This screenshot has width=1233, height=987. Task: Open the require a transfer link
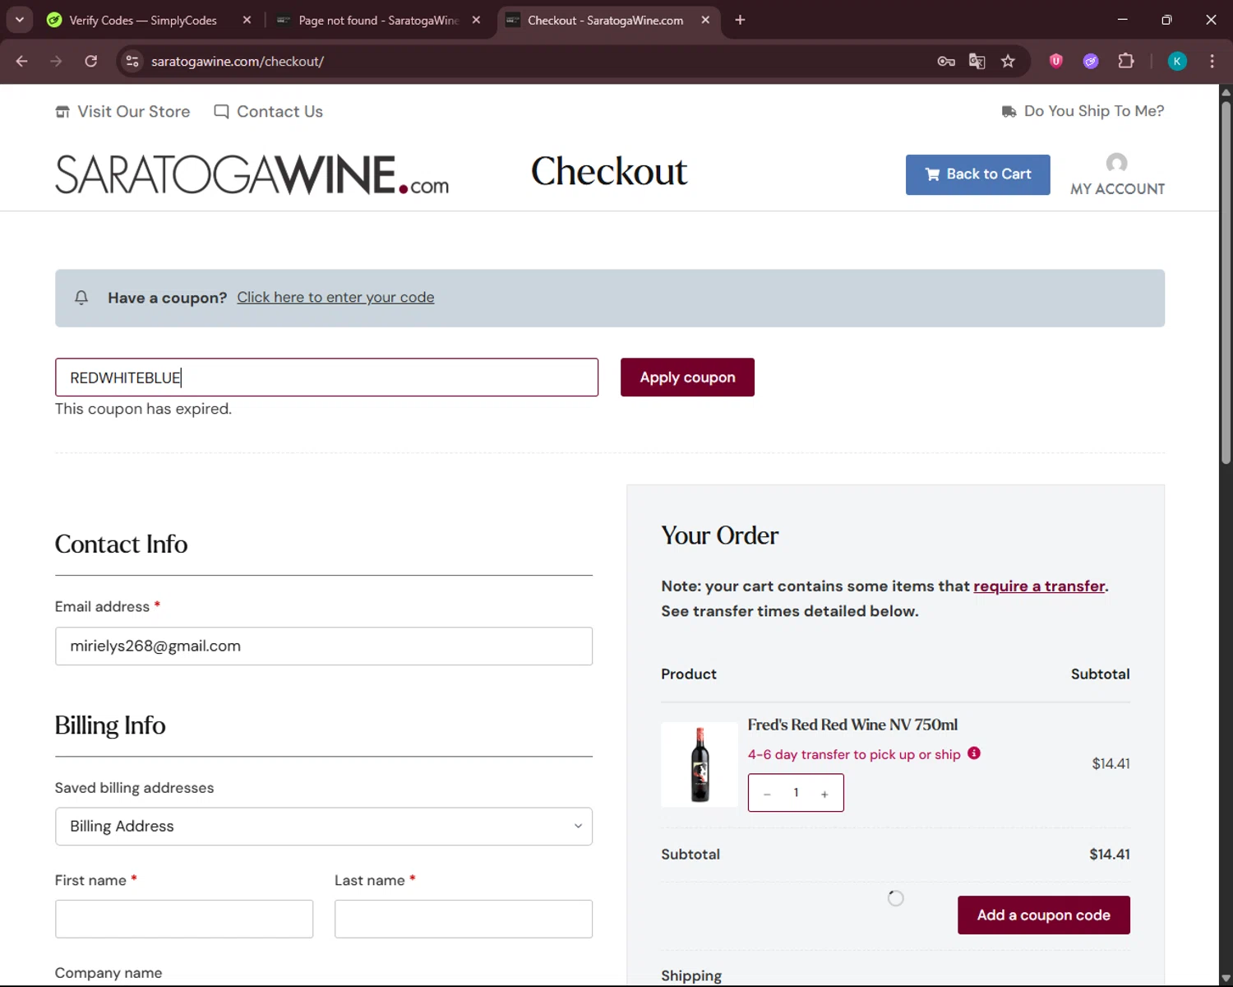[1039, 586]
